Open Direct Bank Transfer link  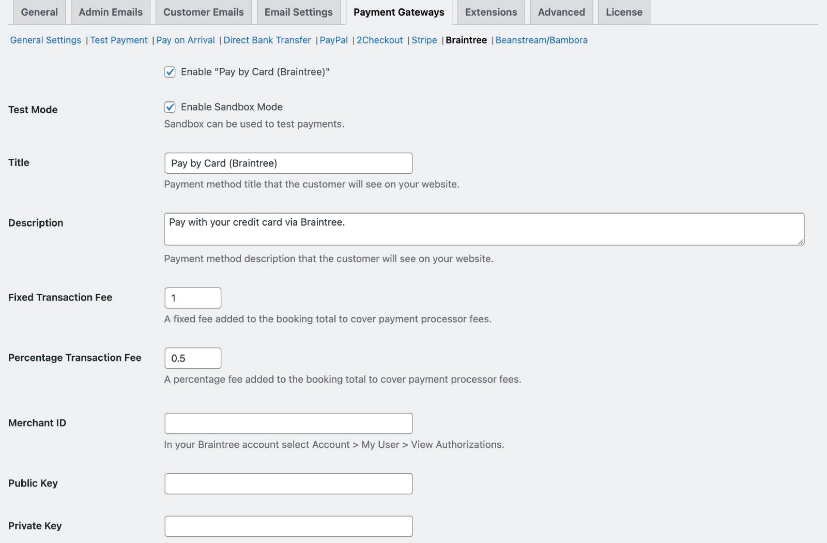tap(267, 40)
